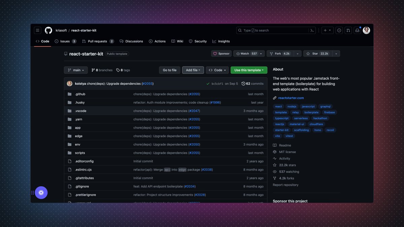Click the Report repository link
Viewport: 404px width, 227px height.
click(285, 185)
